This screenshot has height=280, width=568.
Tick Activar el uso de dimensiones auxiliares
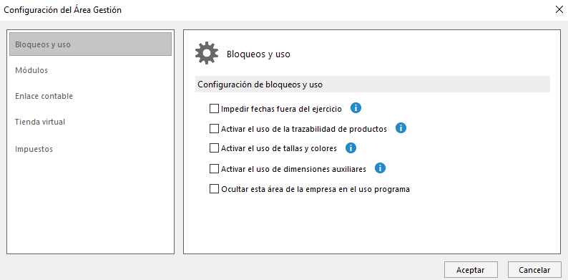coord(214,169)
